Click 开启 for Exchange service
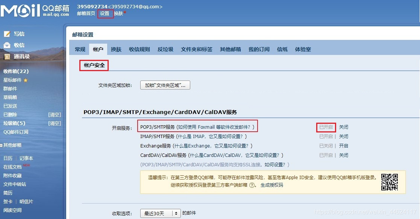 344,146
